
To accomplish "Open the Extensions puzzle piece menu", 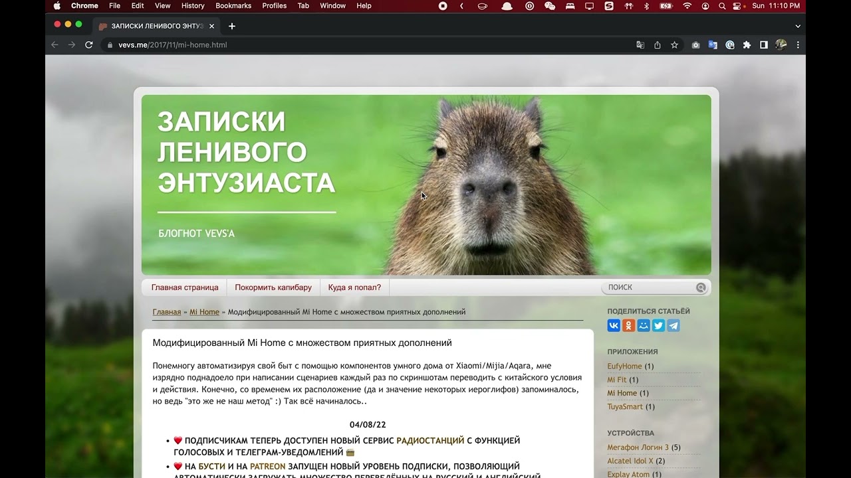I will pyautogui.click(x=747, y=44).
